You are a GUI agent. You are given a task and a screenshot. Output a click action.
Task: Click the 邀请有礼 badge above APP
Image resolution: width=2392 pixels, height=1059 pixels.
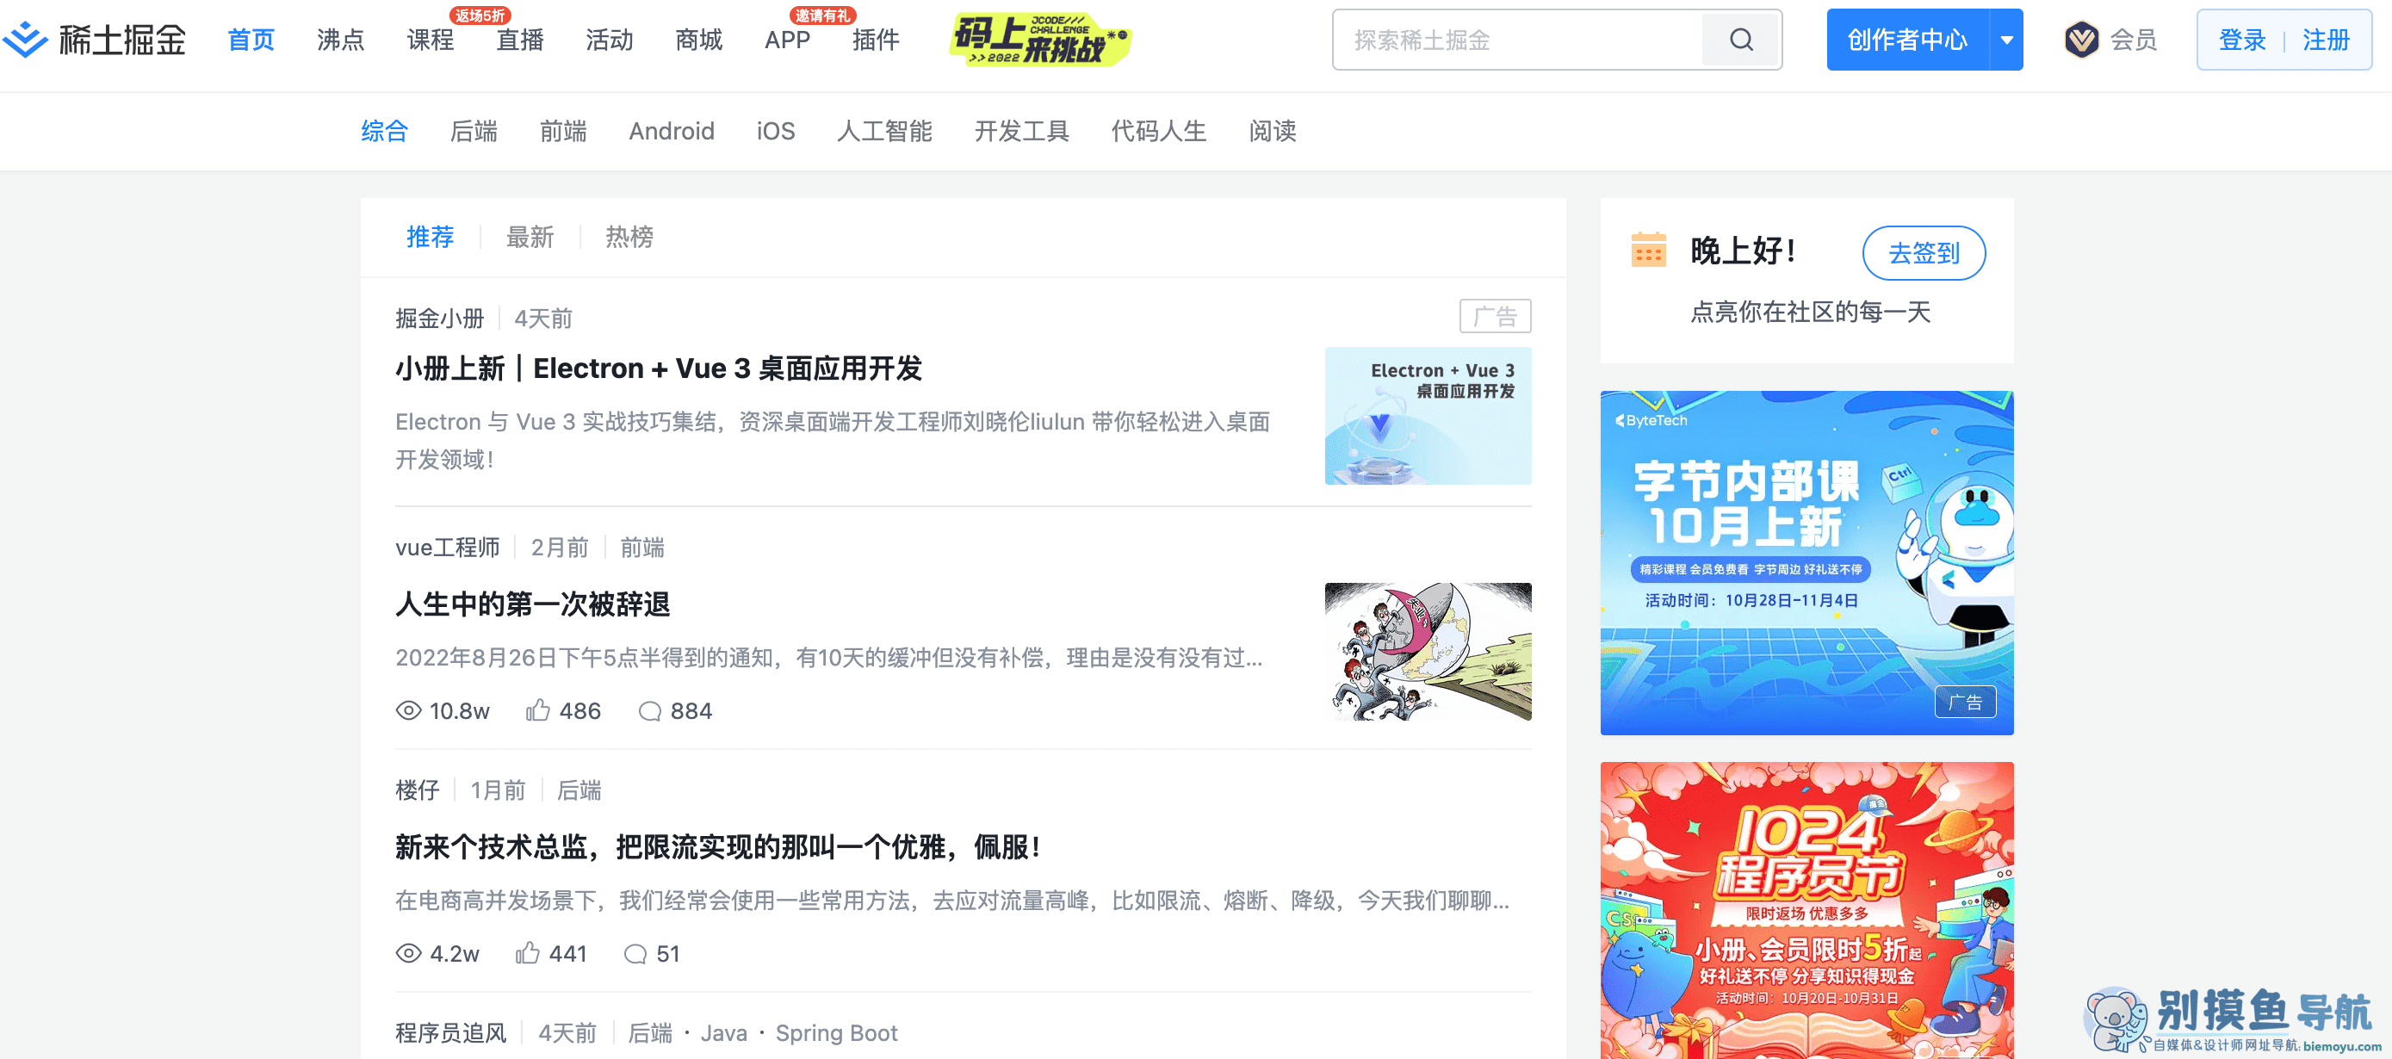pyautogui.click(x=821, y=15)
